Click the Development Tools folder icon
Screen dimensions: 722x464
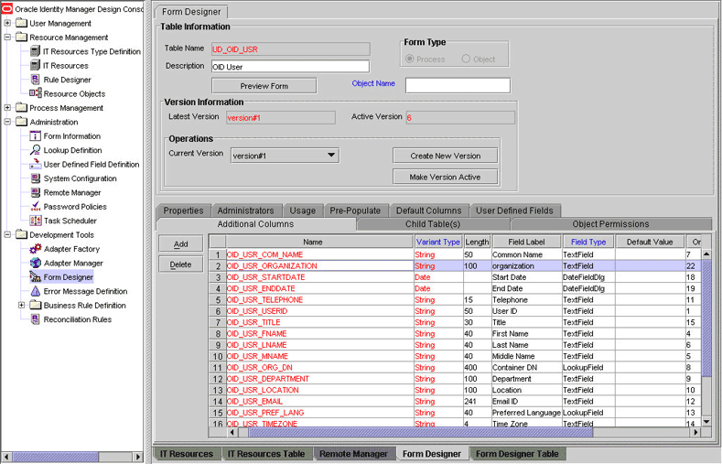point(22,234)
